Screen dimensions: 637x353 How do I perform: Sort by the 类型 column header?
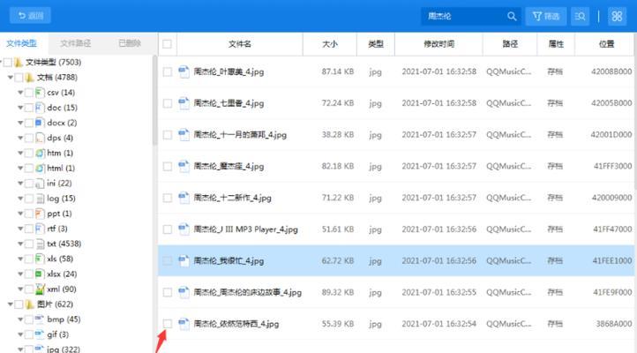click(376, 44)
